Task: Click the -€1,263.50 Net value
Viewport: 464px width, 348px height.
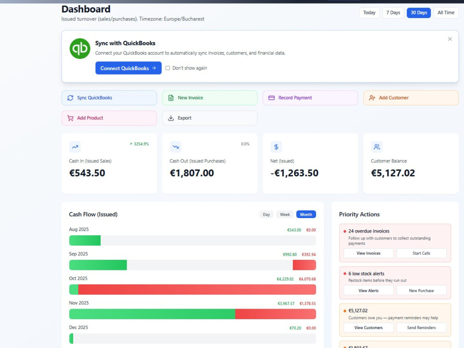Action: 295,173
